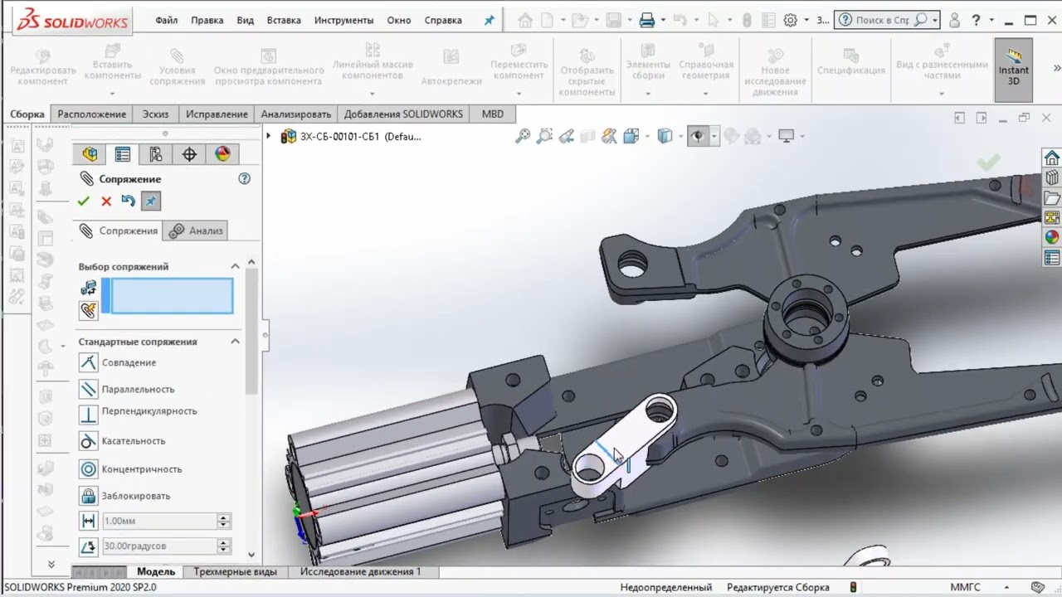Open the FeatureManager design tree tab icon
The height and width of the screenshot is (597, 1062).
pyautogui.click(x=90, y=154)
